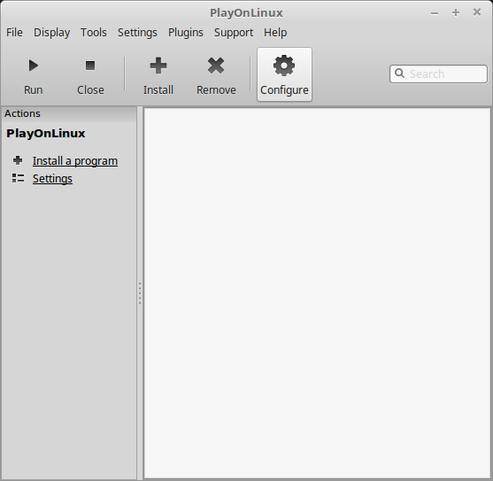
Task: Click the Actions panel header
Action: (x=68, y=113)
